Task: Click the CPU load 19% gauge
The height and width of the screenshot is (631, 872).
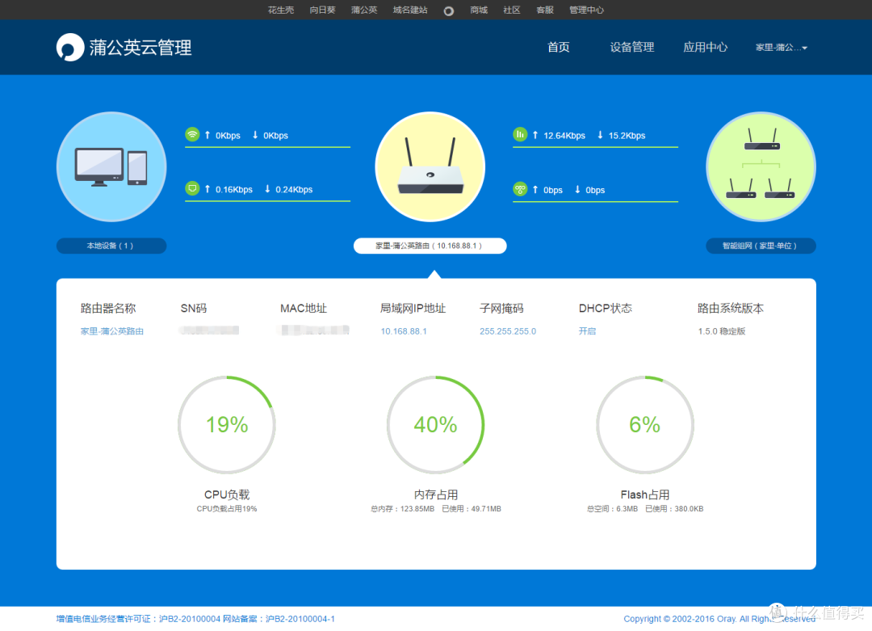Action: [x=227, y=424]
